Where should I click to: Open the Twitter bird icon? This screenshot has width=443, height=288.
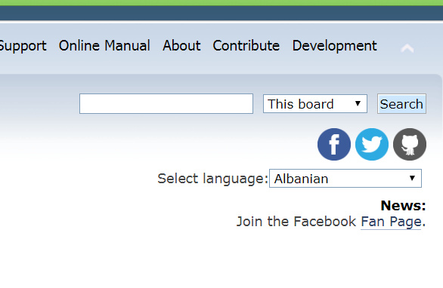pos(372,144)
